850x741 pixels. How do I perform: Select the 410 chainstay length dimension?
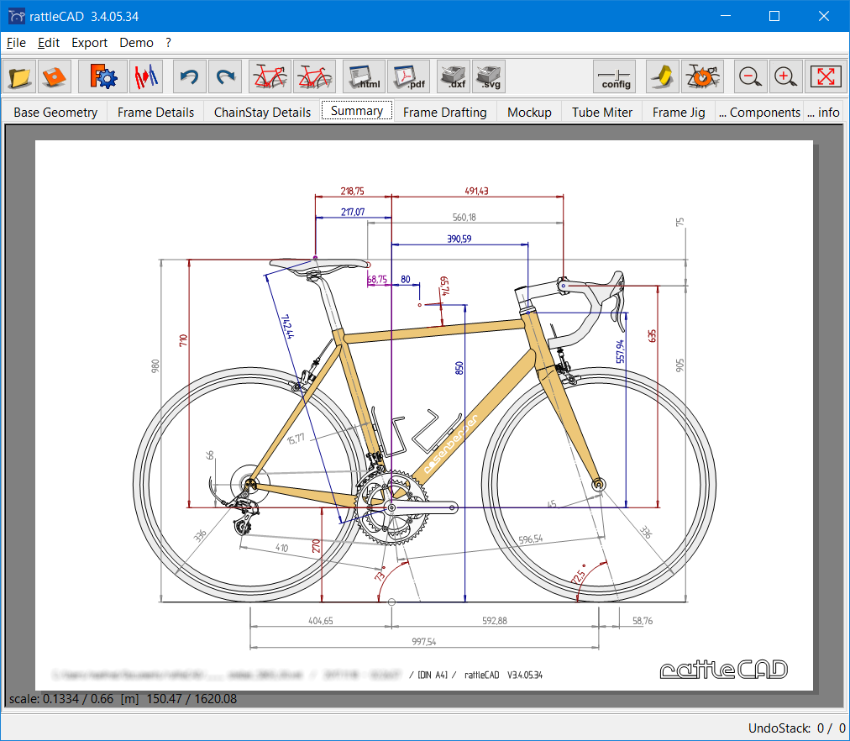[x=282, y=548]
